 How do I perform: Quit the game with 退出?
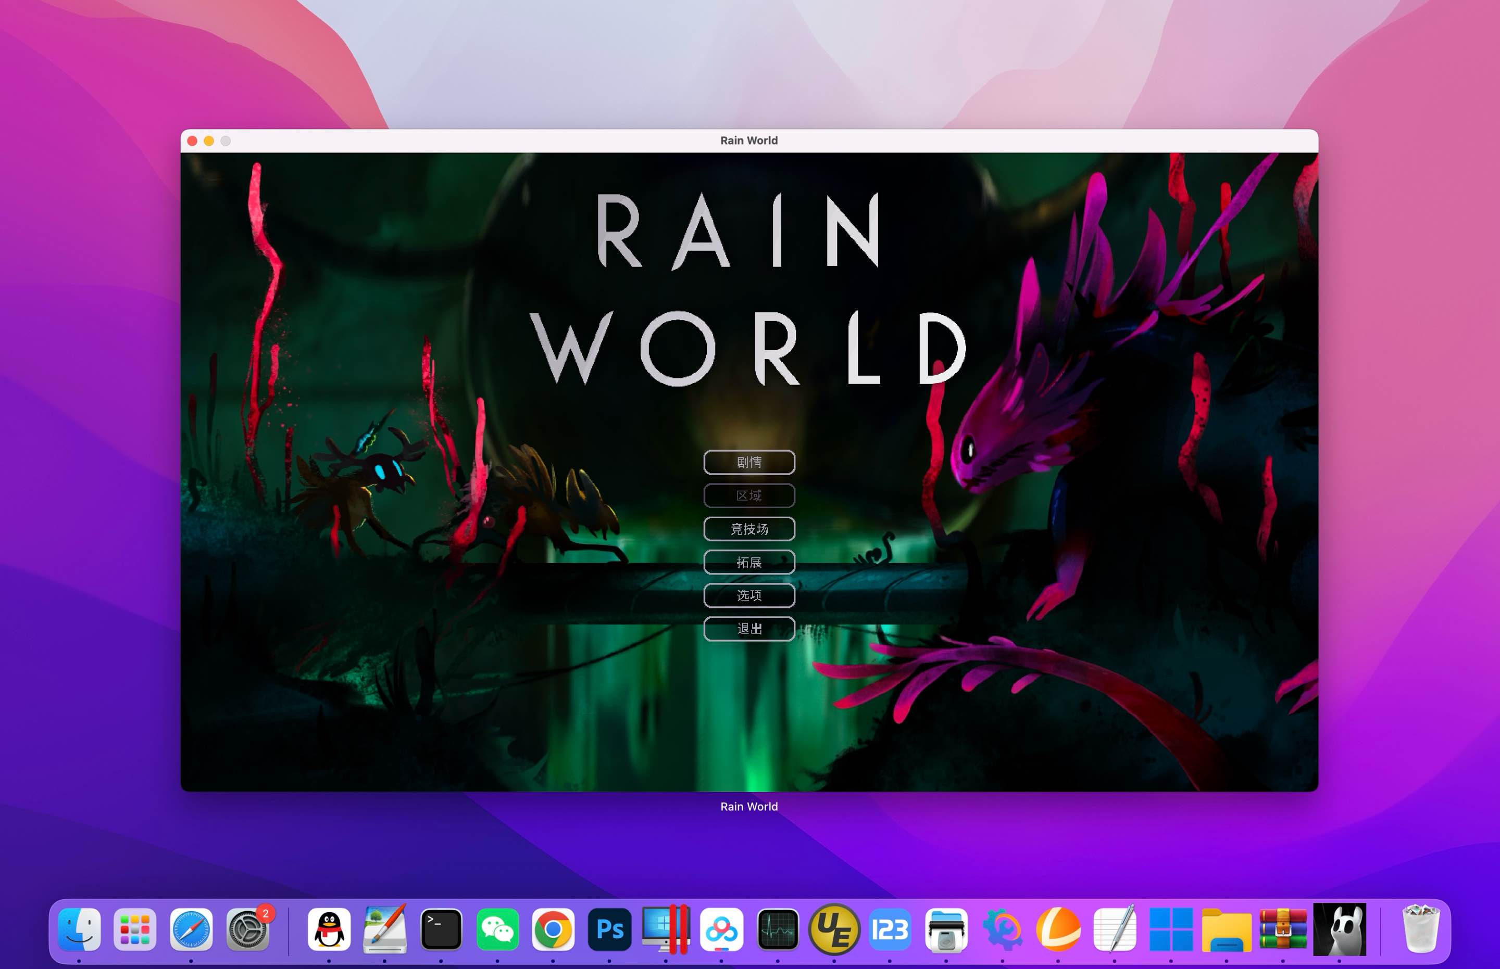pyautogui.click(x=749, y=629)
